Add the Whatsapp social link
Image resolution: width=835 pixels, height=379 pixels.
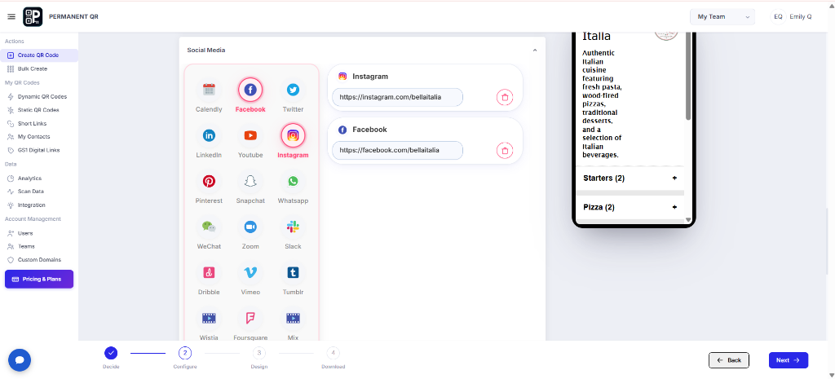(293, 182)
